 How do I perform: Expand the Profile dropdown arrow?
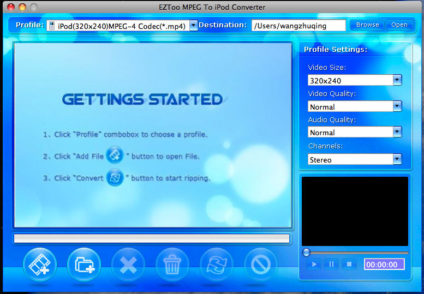point(194,26)
